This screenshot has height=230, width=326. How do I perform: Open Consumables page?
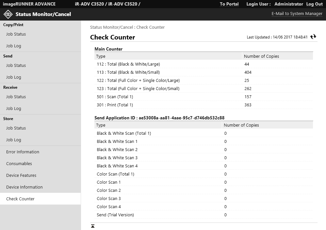pos(19,163)
